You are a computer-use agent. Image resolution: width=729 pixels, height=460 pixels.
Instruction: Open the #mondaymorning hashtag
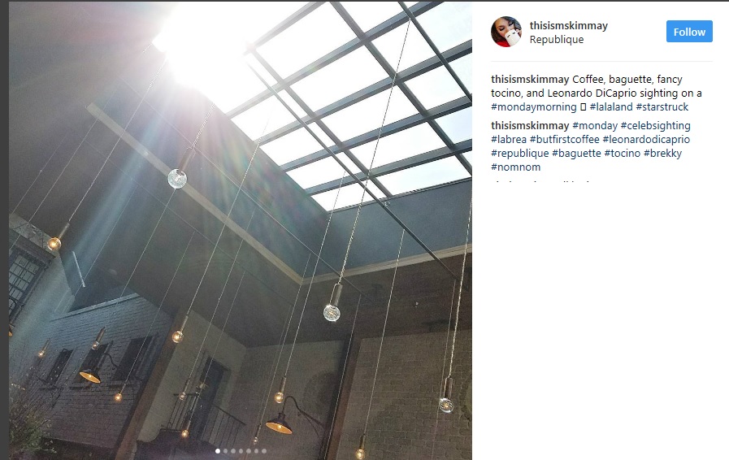pos(534,107)
